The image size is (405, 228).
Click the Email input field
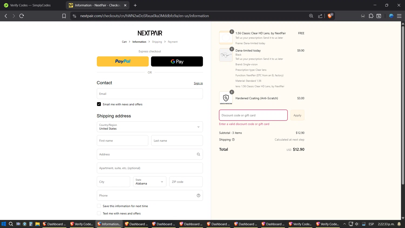150,94
